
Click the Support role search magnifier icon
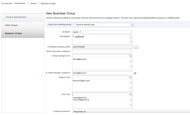[130, 77]
